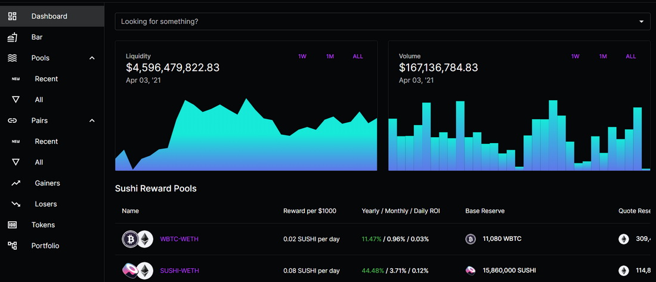Open the WBTC-WETH pool link
Viewport: 656px width, 282px height.
pos(179,239)
